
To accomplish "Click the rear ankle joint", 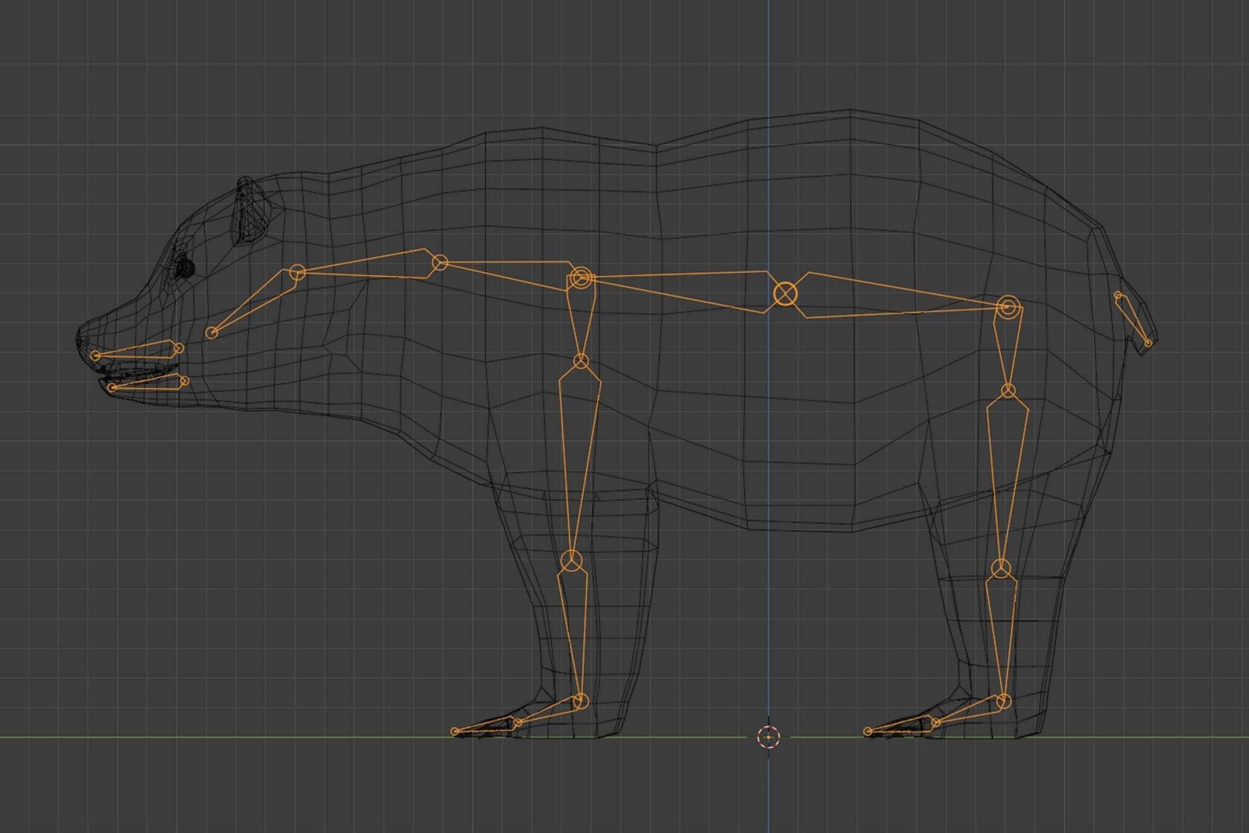I will point(1004,701).
